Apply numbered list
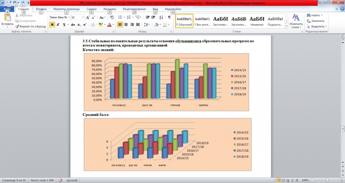 tap(129, 17)
